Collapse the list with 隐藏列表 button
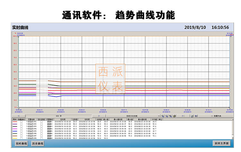 click(217, 116)
